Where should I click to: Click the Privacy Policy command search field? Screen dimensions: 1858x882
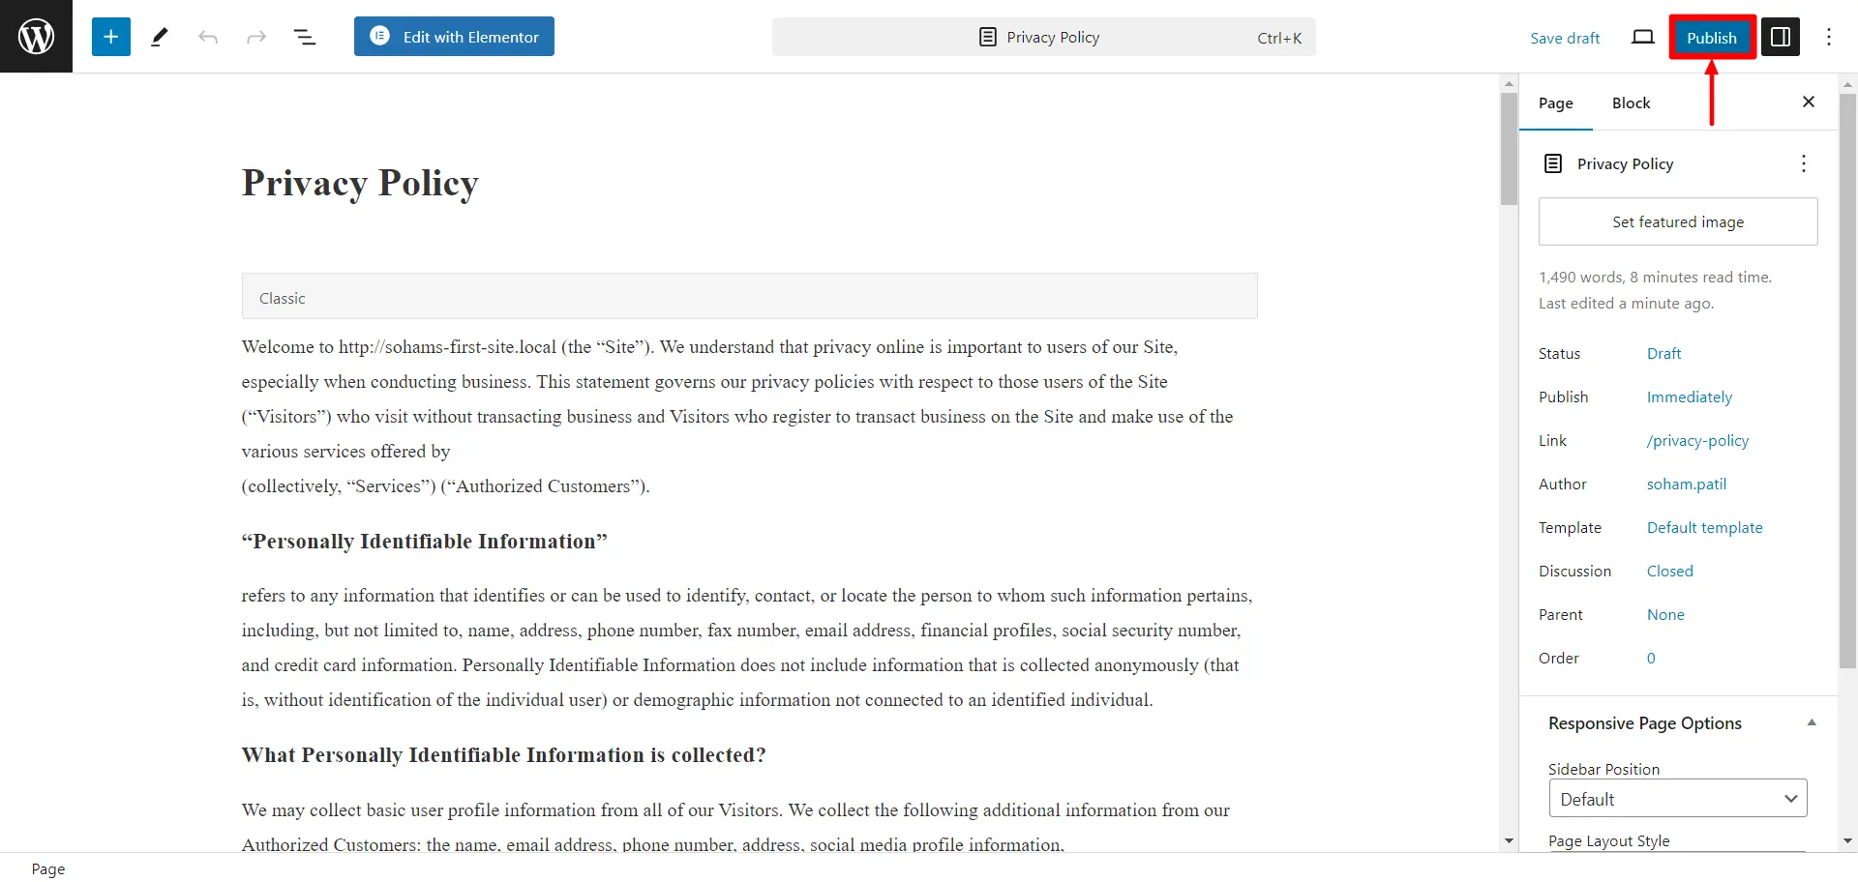[x=1043, y=37]
